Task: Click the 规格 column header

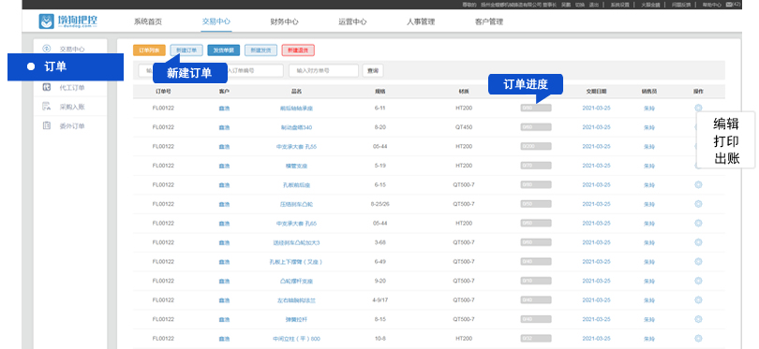Action: [380, 91]
